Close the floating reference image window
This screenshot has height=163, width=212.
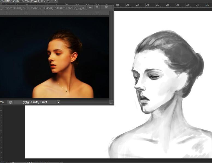coord(106,7)
